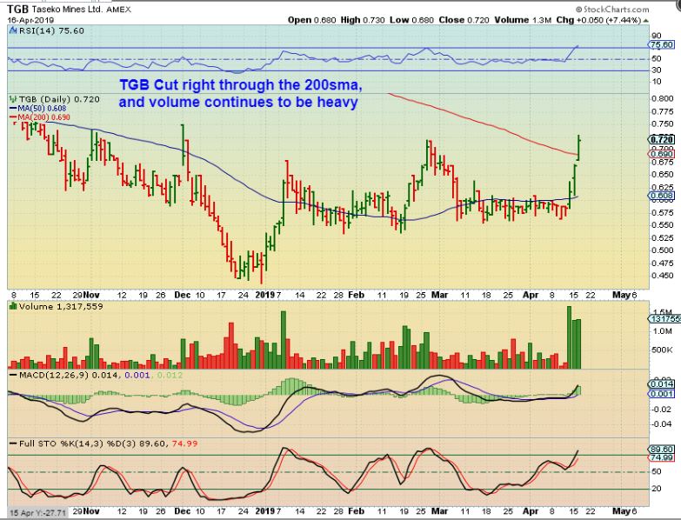Click the MA(200) 0.690 legend entry
The width and height of the screenshot is (681, 520).
43,117
